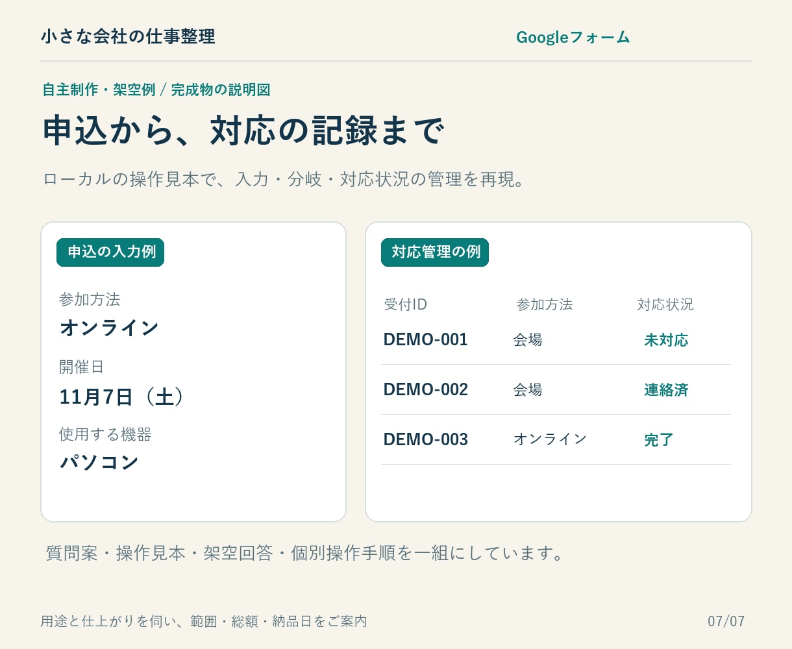Click the 申込から、対応の記録まで headline

[x=244, y=131]
